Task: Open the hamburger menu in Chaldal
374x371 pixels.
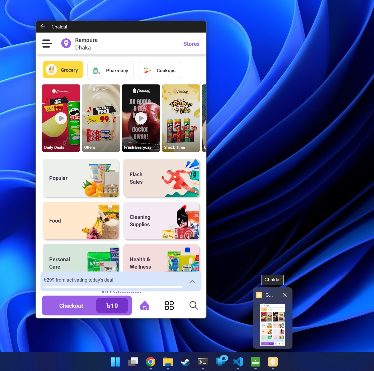Action: coord(47,43)
